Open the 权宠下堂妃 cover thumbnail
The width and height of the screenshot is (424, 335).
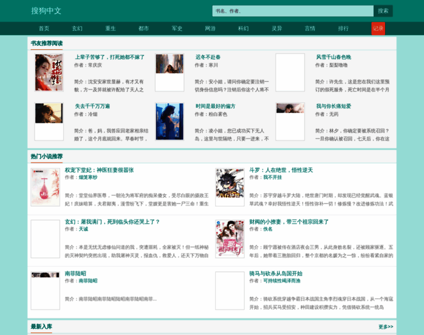(45, 187)
